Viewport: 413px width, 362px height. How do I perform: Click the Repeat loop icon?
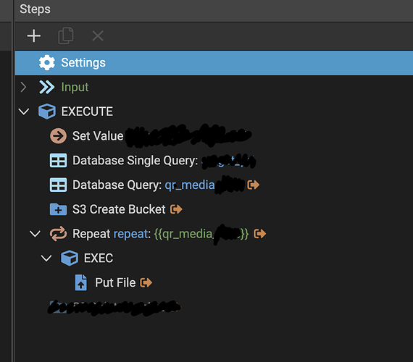(58, 234)
